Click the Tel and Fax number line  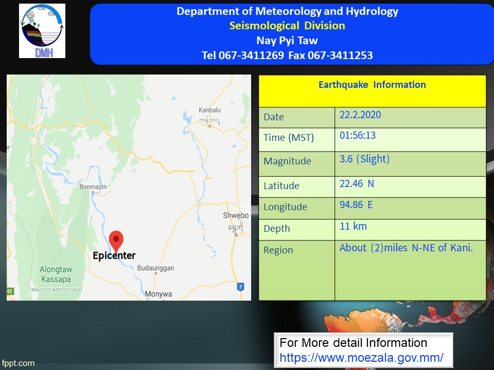pos(287,55)
